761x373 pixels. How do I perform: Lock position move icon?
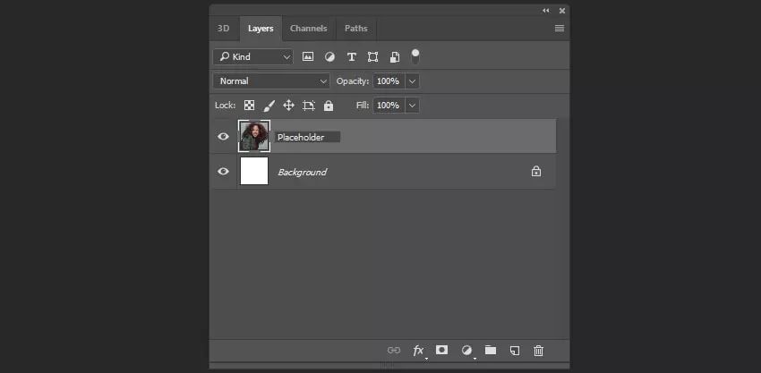coord(289,106)
